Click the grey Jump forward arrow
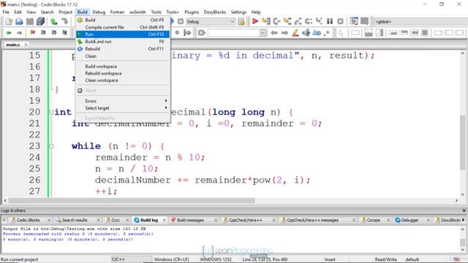468x263 pixels. [x=19, y=32]
